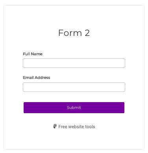Click the left side of the purple Submit bar
This screenshot has width=148, height=153.
coord(30,108)
